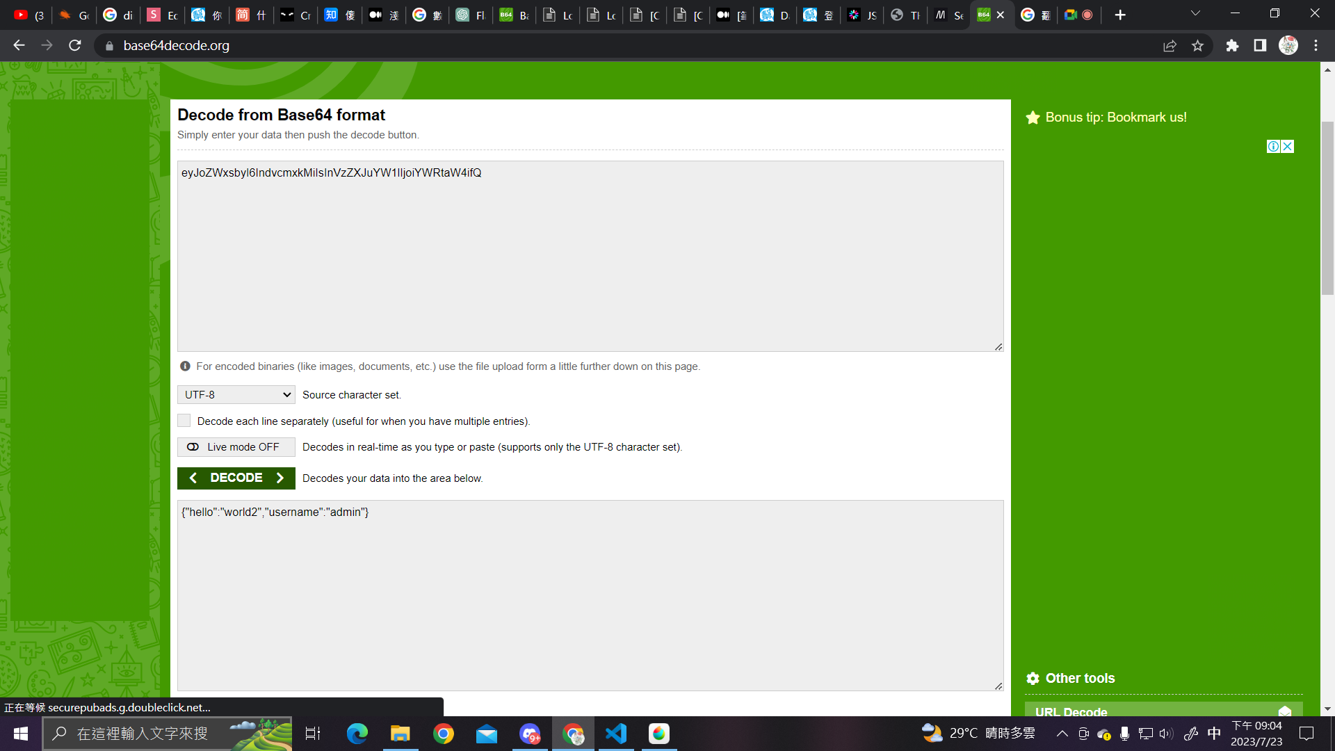Expand the tab search chevron
Screen dimensions: 1335x751
[x=1195, y=14]
